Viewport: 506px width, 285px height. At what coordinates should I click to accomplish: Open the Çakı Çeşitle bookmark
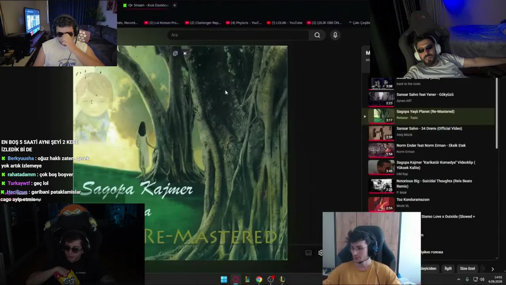[x=359, y=23]
